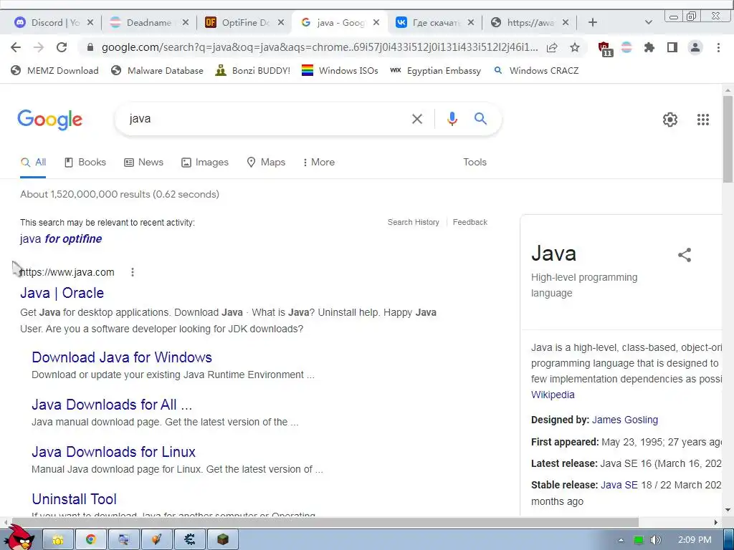Share the Java knowledge panel
This screenshot has width=734, height=550.
click(685, 255)
